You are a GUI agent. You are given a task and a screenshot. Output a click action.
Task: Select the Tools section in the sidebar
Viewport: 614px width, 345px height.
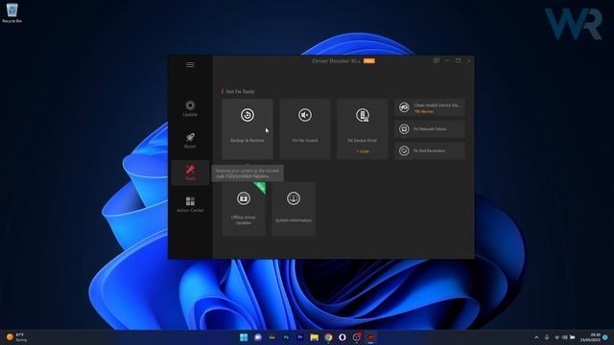point(190,172)
